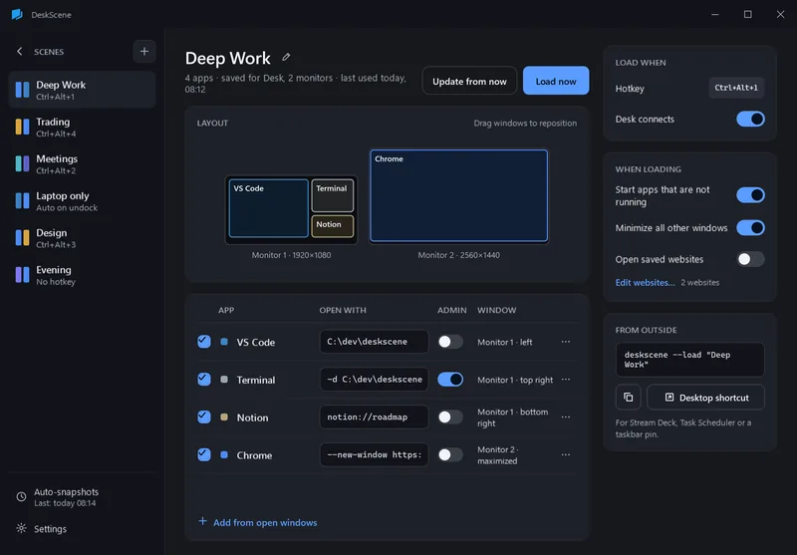797x555 pixels.
Task: Open more options for Terminal row
Action: pyautogui.click(x=566, y=380)
